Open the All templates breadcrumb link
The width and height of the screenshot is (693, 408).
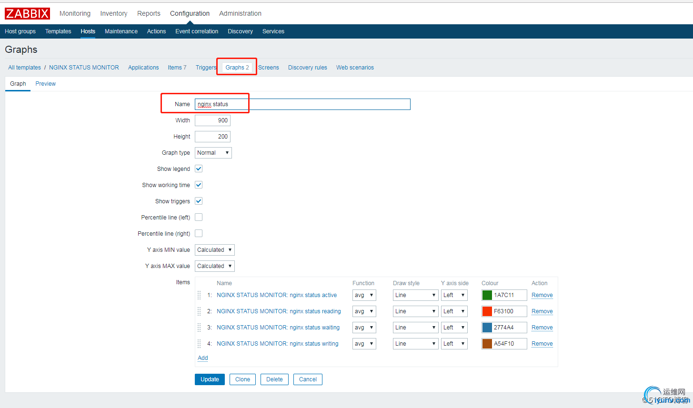(x=24, y=68)
